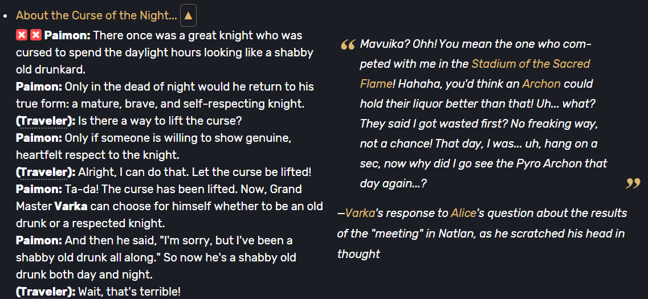Open the Archon link in quote

point(541,84)
